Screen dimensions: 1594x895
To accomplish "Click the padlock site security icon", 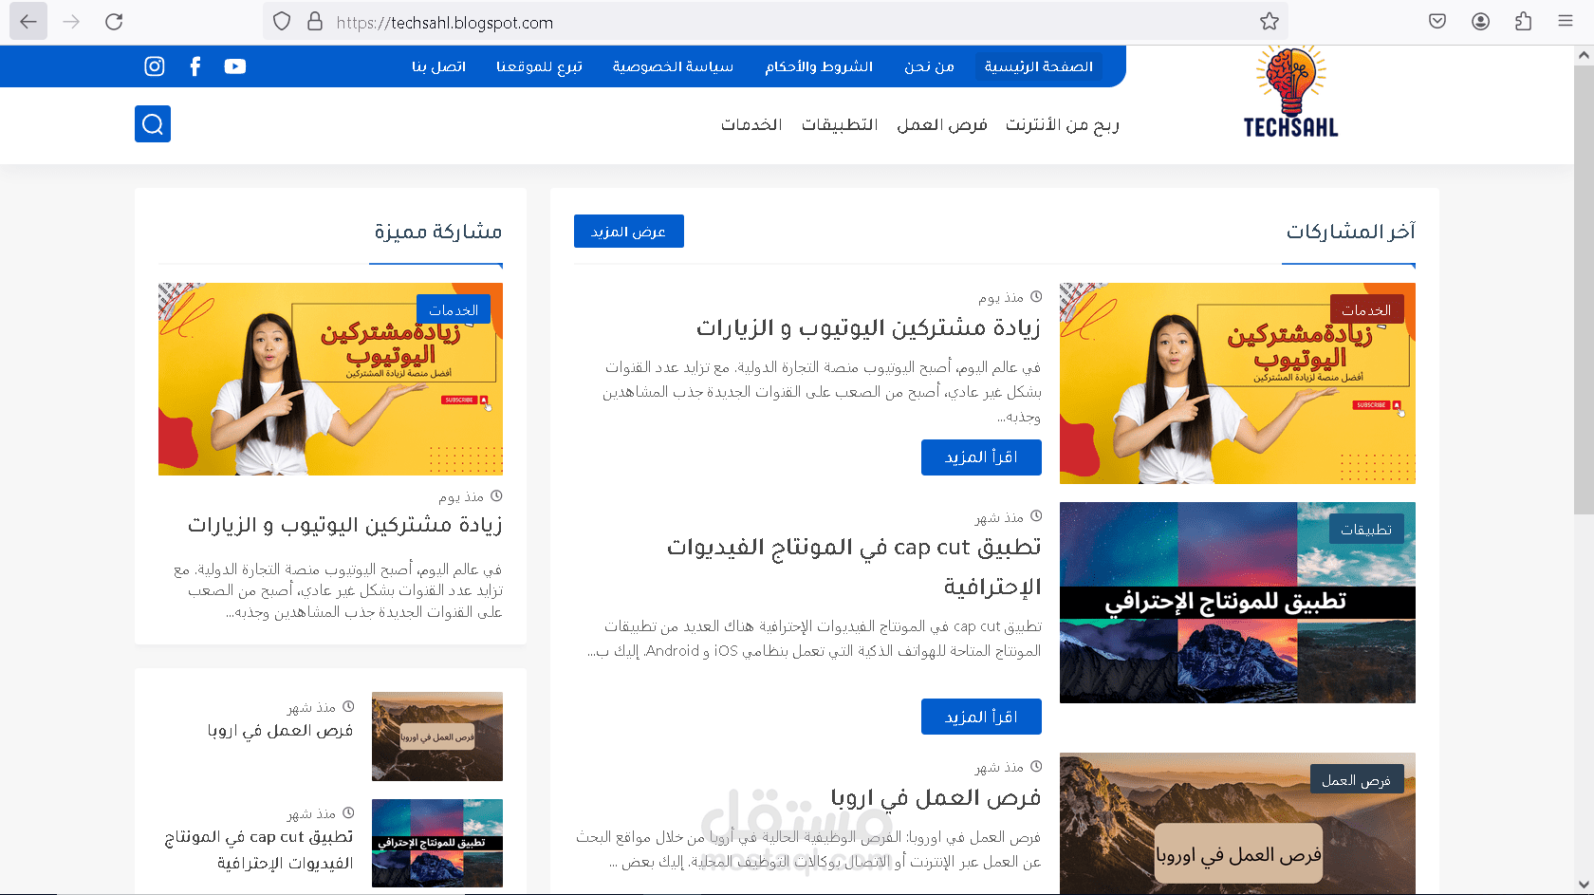I will (x=315, y=21).
